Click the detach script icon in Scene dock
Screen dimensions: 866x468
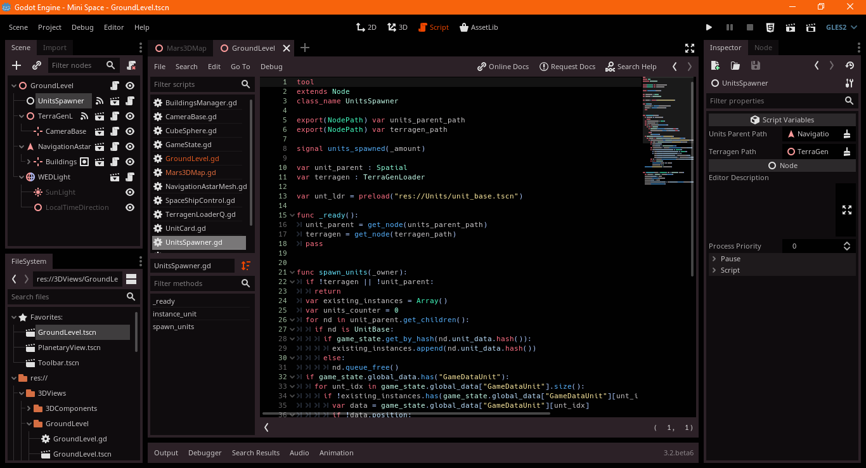coord(131,65)
